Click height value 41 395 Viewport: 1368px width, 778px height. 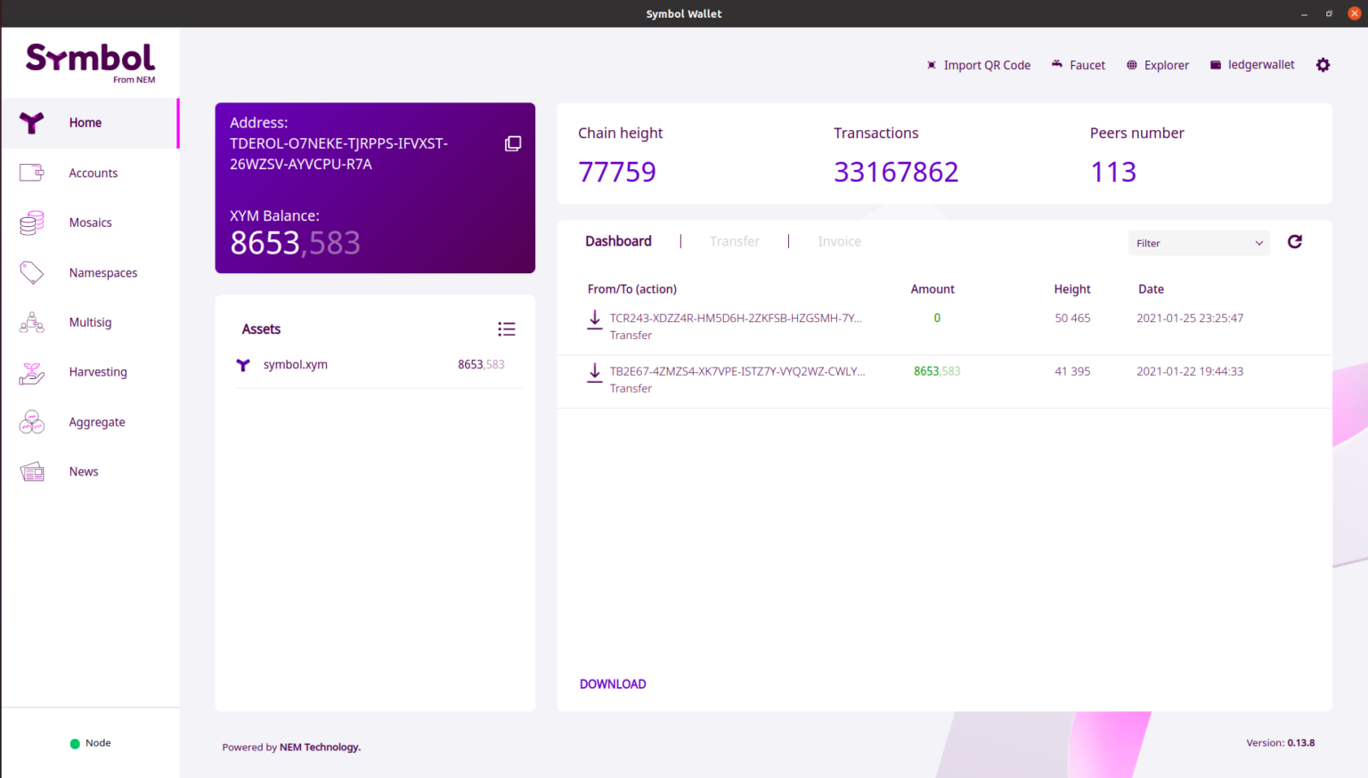pyautogui.click(x=1072, y=371)
